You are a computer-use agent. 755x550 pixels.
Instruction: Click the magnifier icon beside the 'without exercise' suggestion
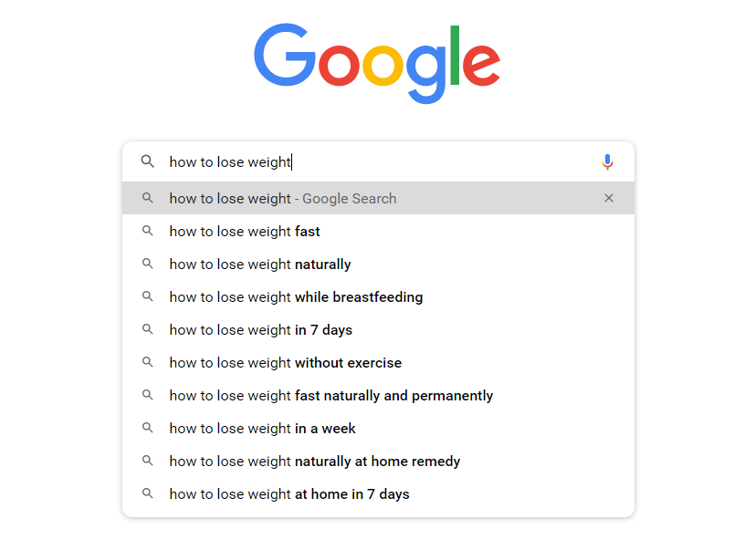point(147,362)
